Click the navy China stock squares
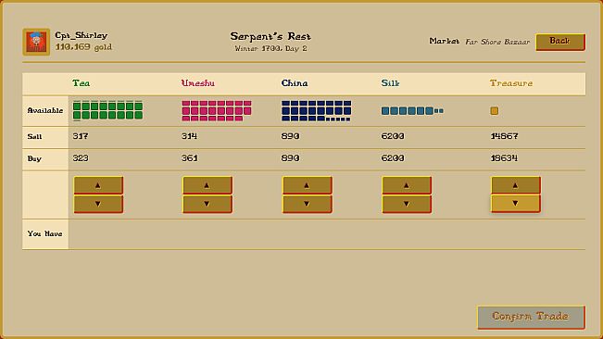Screen dimensions: 603x339 point(316,111)
